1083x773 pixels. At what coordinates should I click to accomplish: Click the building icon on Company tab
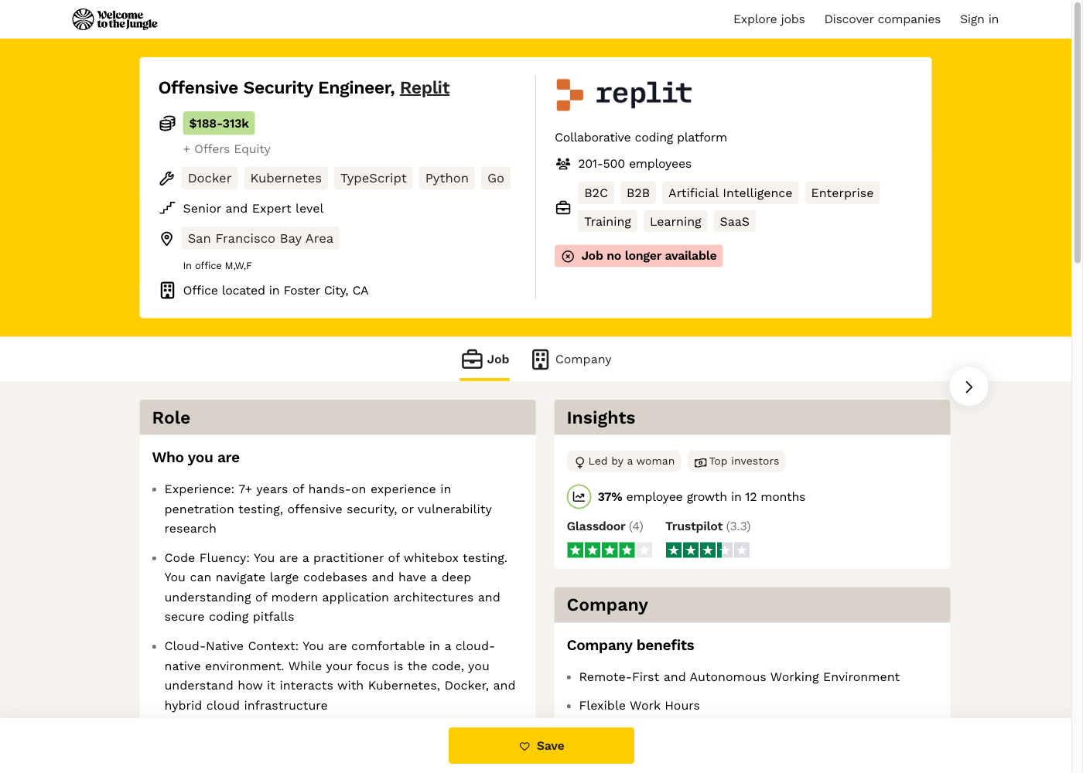[x=540, y=359]
